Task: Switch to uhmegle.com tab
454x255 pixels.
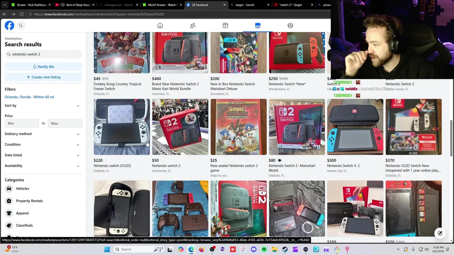Action: [x=119, y=5]
